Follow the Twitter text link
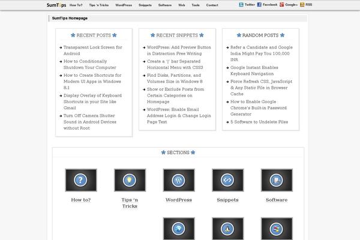The image size is (360, 240). [250, 5]
